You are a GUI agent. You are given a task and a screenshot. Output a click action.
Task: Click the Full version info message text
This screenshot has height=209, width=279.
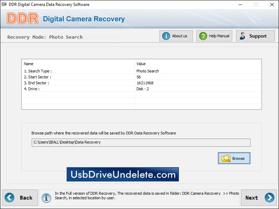point(147,195)
